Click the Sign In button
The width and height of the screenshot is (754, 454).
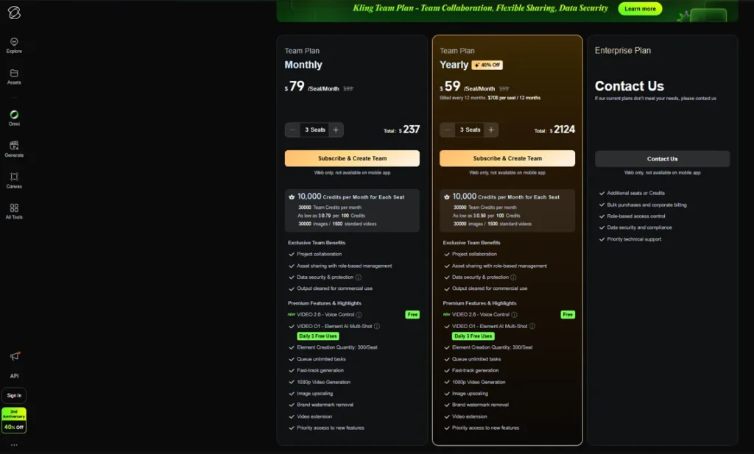click(x=14, y=395)
